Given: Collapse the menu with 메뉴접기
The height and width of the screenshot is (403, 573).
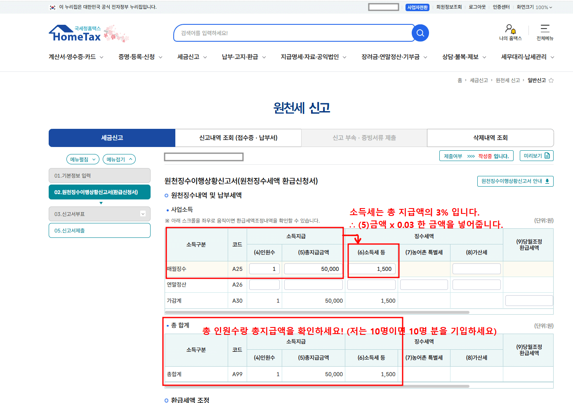Looking at the screenshot, I should point(119,159).
